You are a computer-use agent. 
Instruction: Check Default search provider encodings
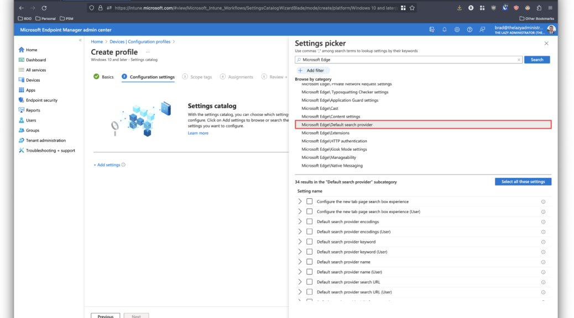309,221
